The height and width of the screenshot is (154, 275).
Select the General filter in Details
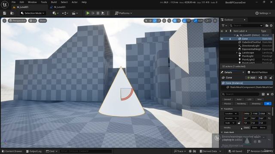(227, 99)
